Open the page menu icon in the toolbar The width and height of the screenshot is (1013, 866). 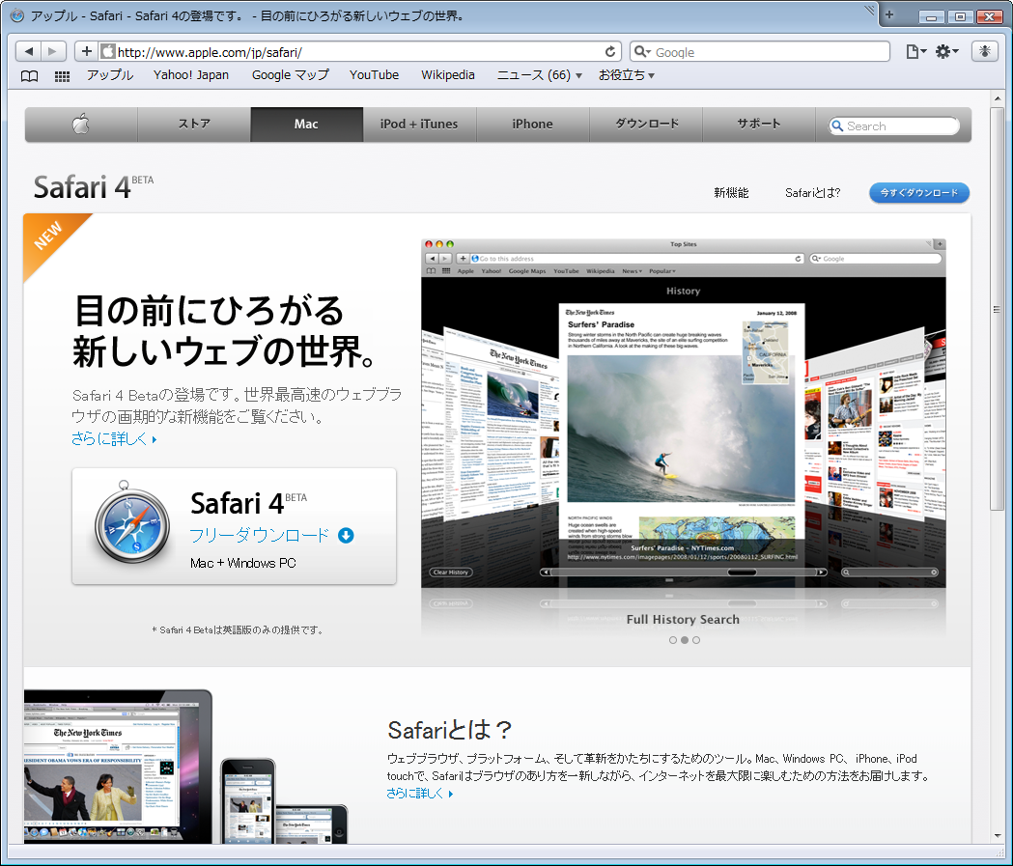916,52
